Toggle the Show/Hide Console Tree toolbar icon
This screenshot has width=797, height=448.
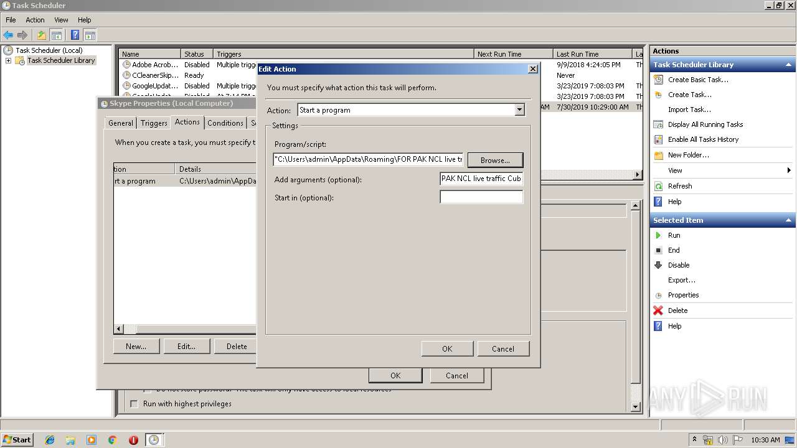(x=56, y=35)
